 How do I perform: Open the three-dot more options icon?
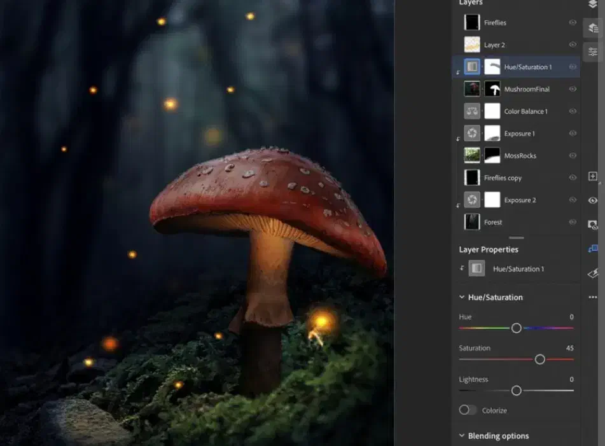[x=592, y=297]
